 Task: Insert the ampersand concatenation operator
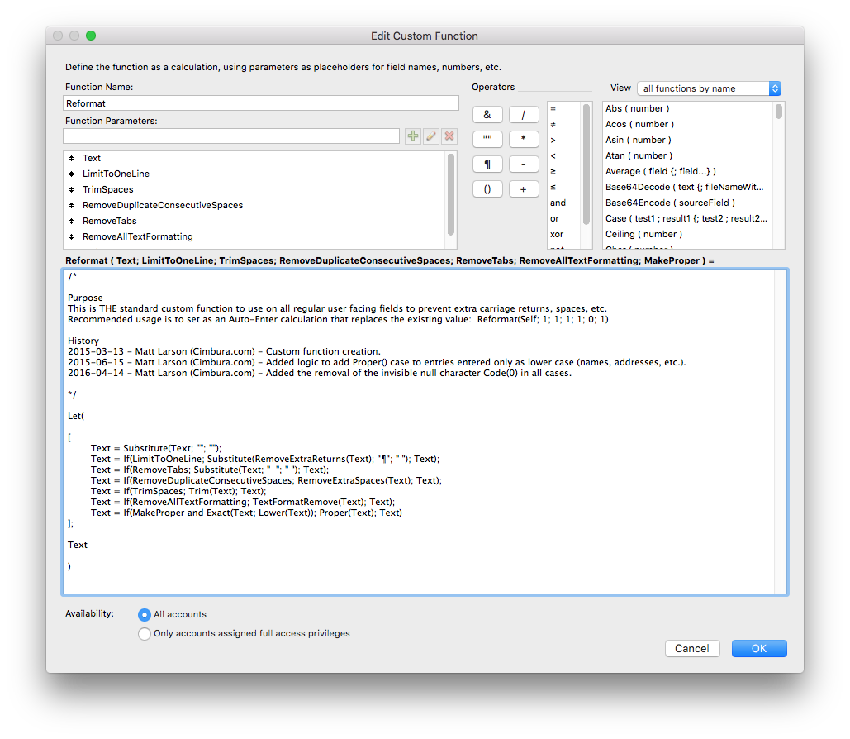[x=487, y=114]
